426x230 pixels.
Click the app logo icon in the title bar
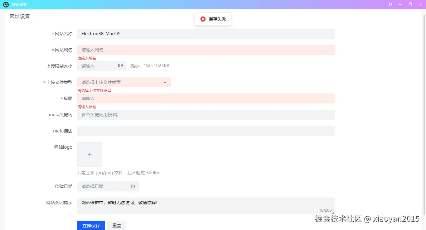(6, 4)
